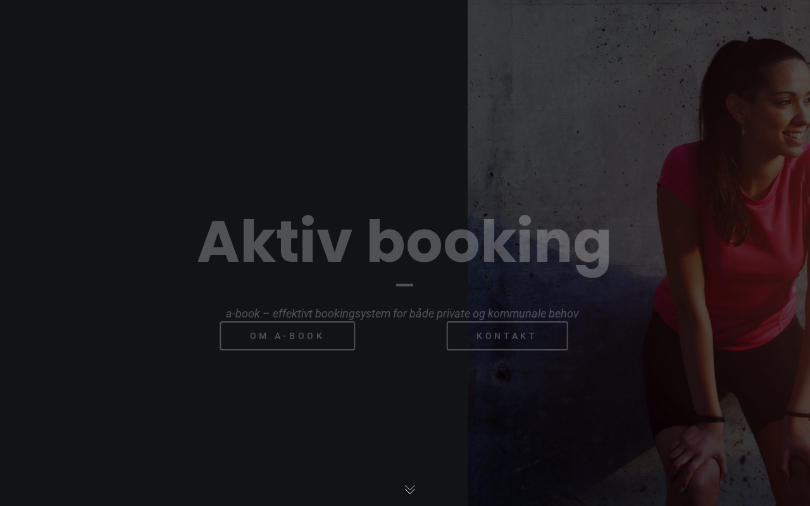Viewport: 810px width, 506px height.
Task: Click the a-book bookingsystem subtitle text
Action: (402, 313)
